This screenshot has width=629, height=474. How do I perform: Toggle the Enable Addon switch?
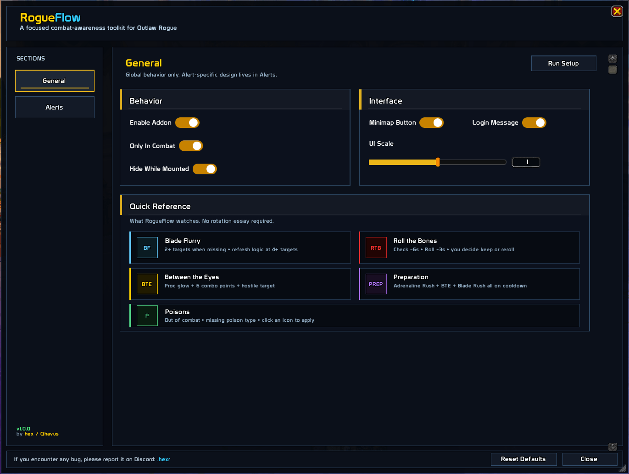tap(187, 122)
